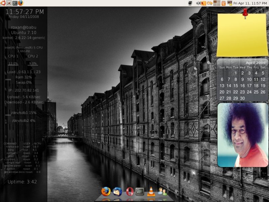Screen dimensions: 269x202
Task: Click the /dev/sdb1 15% disk readout
Action: point(24,113)
